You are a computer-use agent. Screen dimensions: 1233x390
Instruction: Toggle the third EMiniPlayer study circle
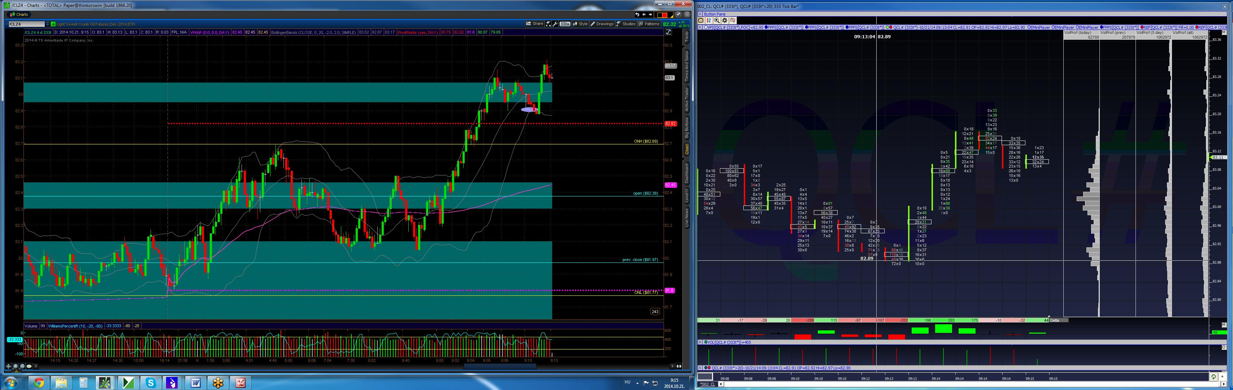click(1077, 27)
